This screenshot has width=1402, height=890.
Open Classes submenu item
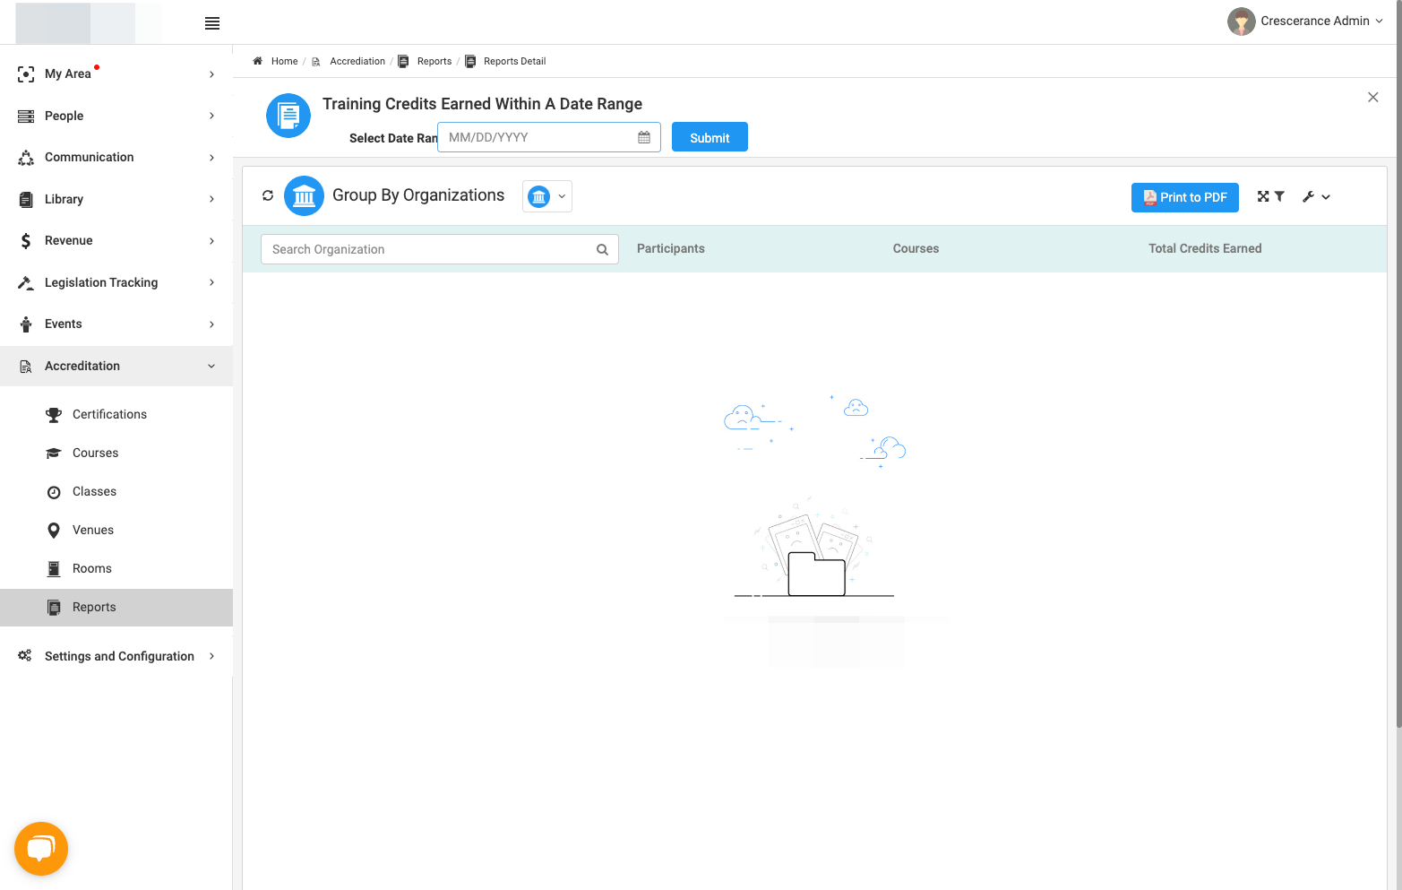point(116,491)
